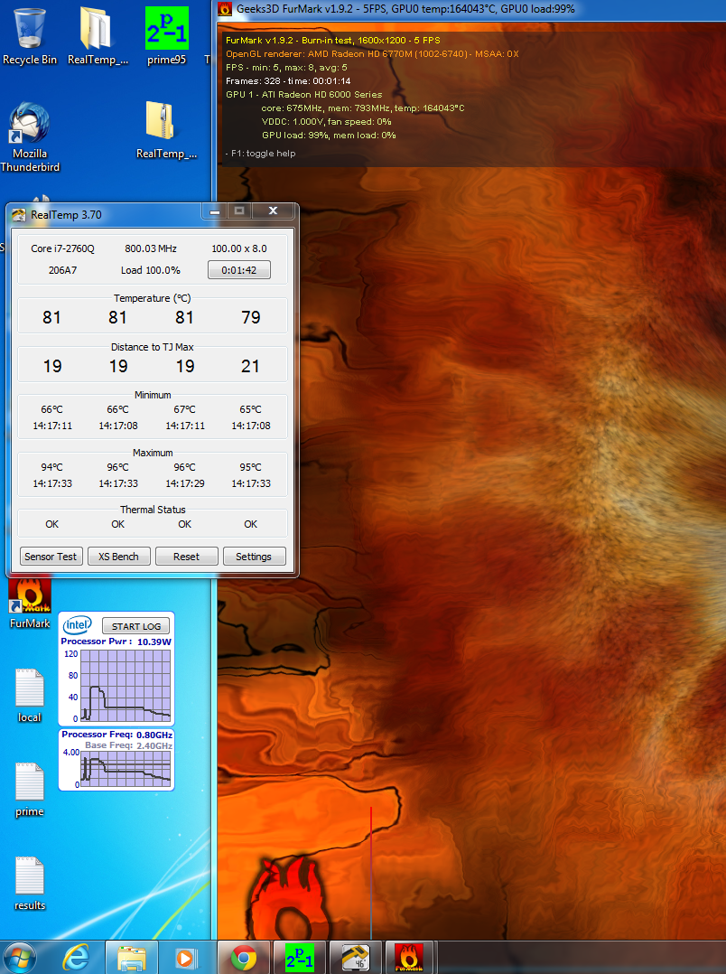Open the prime text file icon
The height and width of the screenshot is (974, 726).
(29, 790)
